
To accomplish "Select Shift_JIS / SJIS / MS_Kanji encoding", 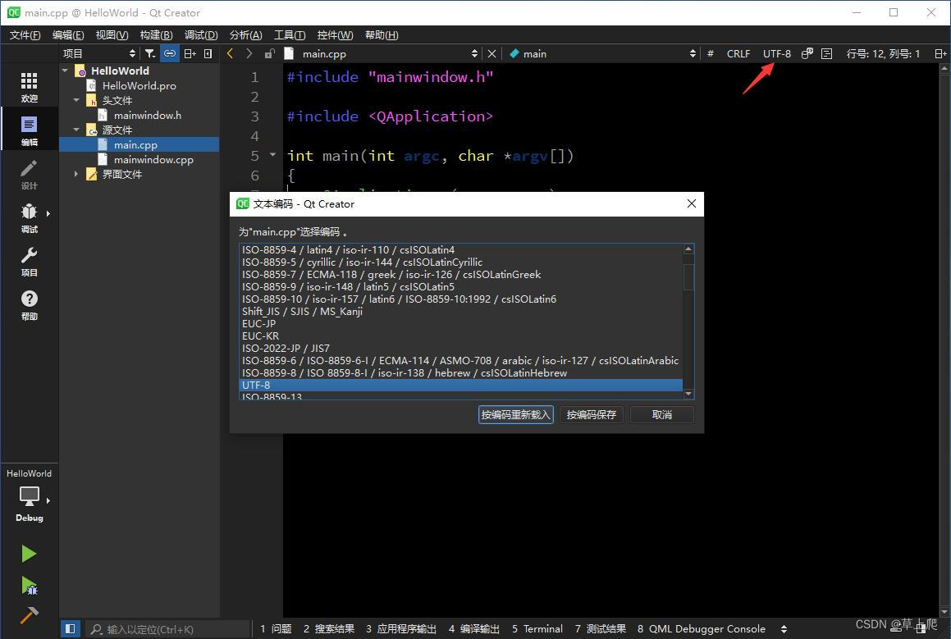I will click(461, 311).
